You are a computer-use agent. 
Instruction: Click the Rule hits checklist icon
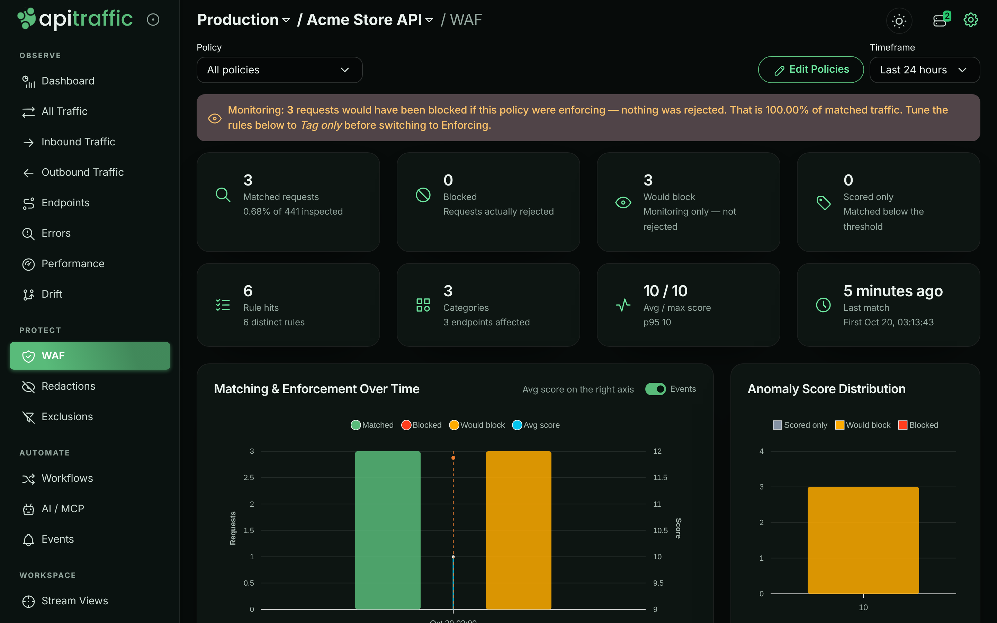click(223, 305)
